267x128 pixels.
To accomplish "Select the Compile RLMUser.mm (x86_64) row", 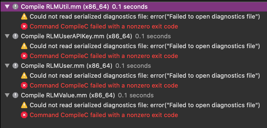I will click(134, 66).
